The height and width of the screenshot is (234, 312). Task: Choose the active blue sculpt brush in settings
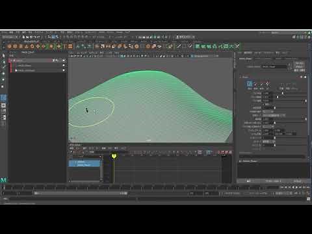[250, 84]
